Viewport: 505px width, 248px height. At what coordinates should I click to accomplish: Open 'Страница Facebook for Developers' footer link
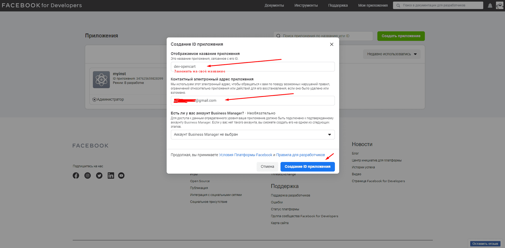point(378,181)
